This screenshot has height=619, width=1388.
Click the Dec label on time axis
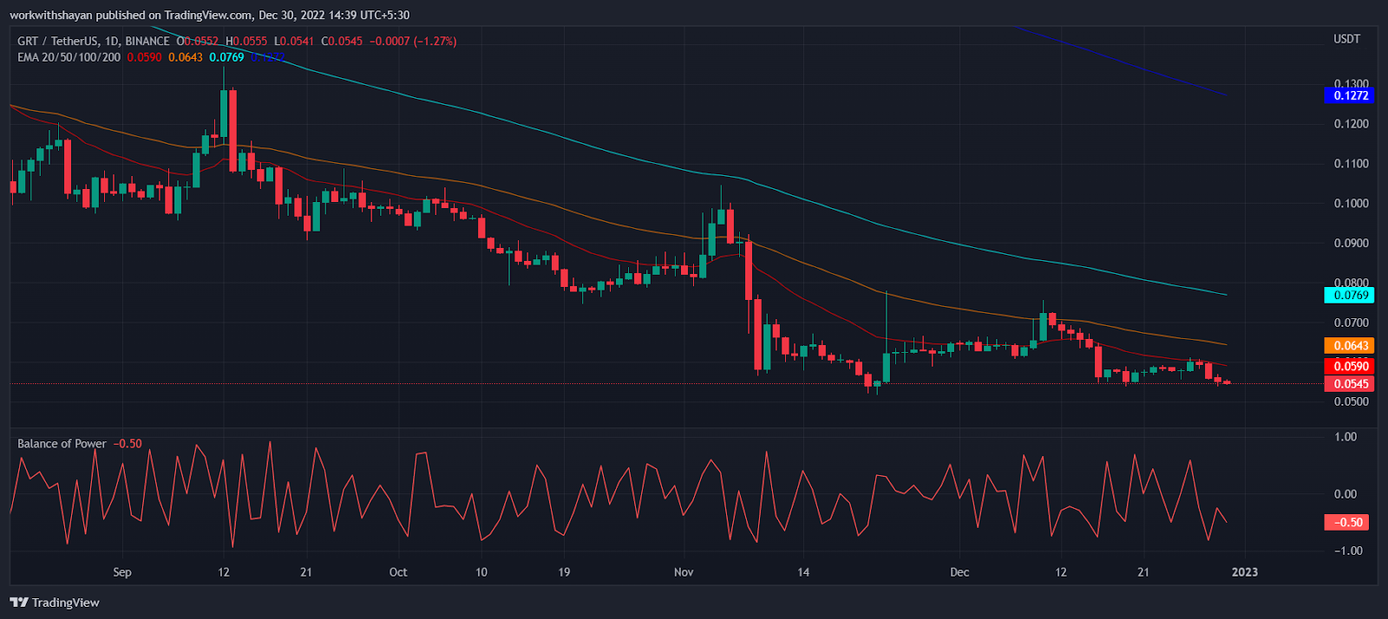pyautogui.click(x=959, y=572)
